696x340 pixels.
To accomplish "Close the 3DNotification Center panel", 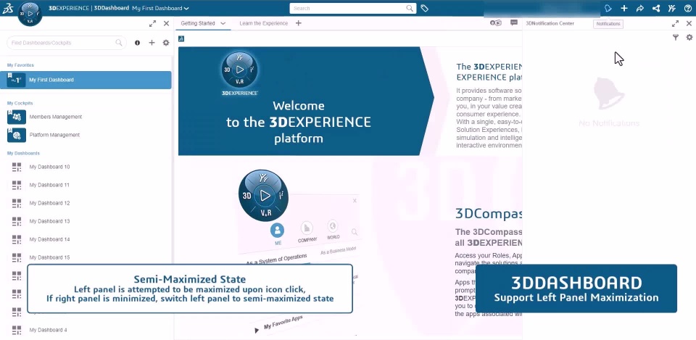I will pos(689,23).
